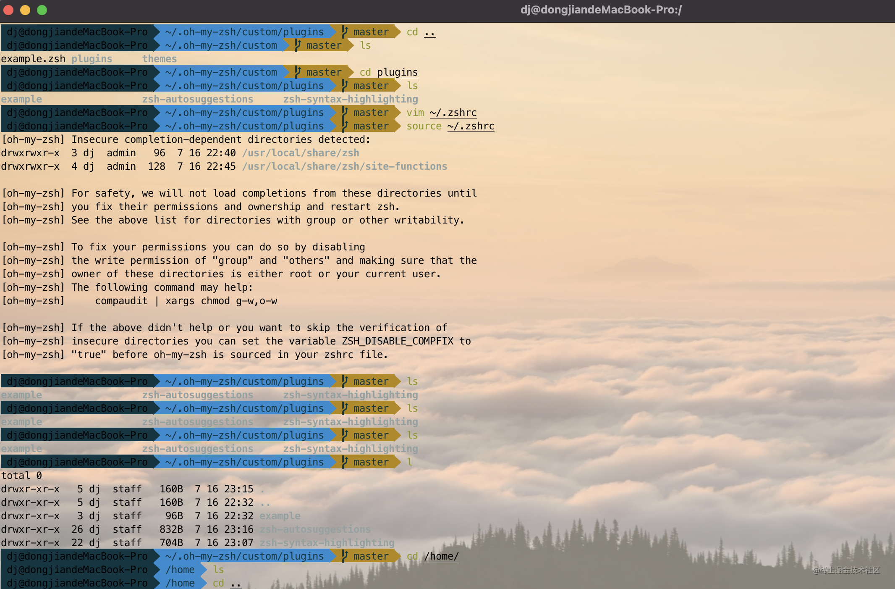Select the yellow master branch segment
This screenshot has height=589, width=895.
tap(371, 32)
